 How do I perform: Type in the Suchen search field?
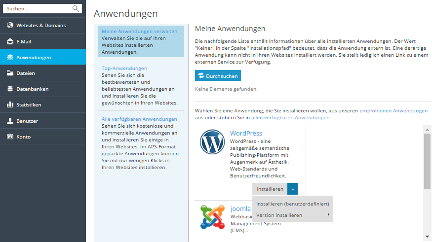(37, 9)
